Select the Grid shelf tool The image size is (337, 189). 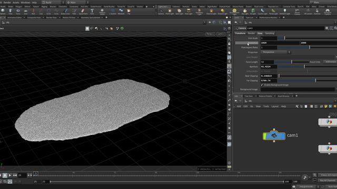(26, 12)
